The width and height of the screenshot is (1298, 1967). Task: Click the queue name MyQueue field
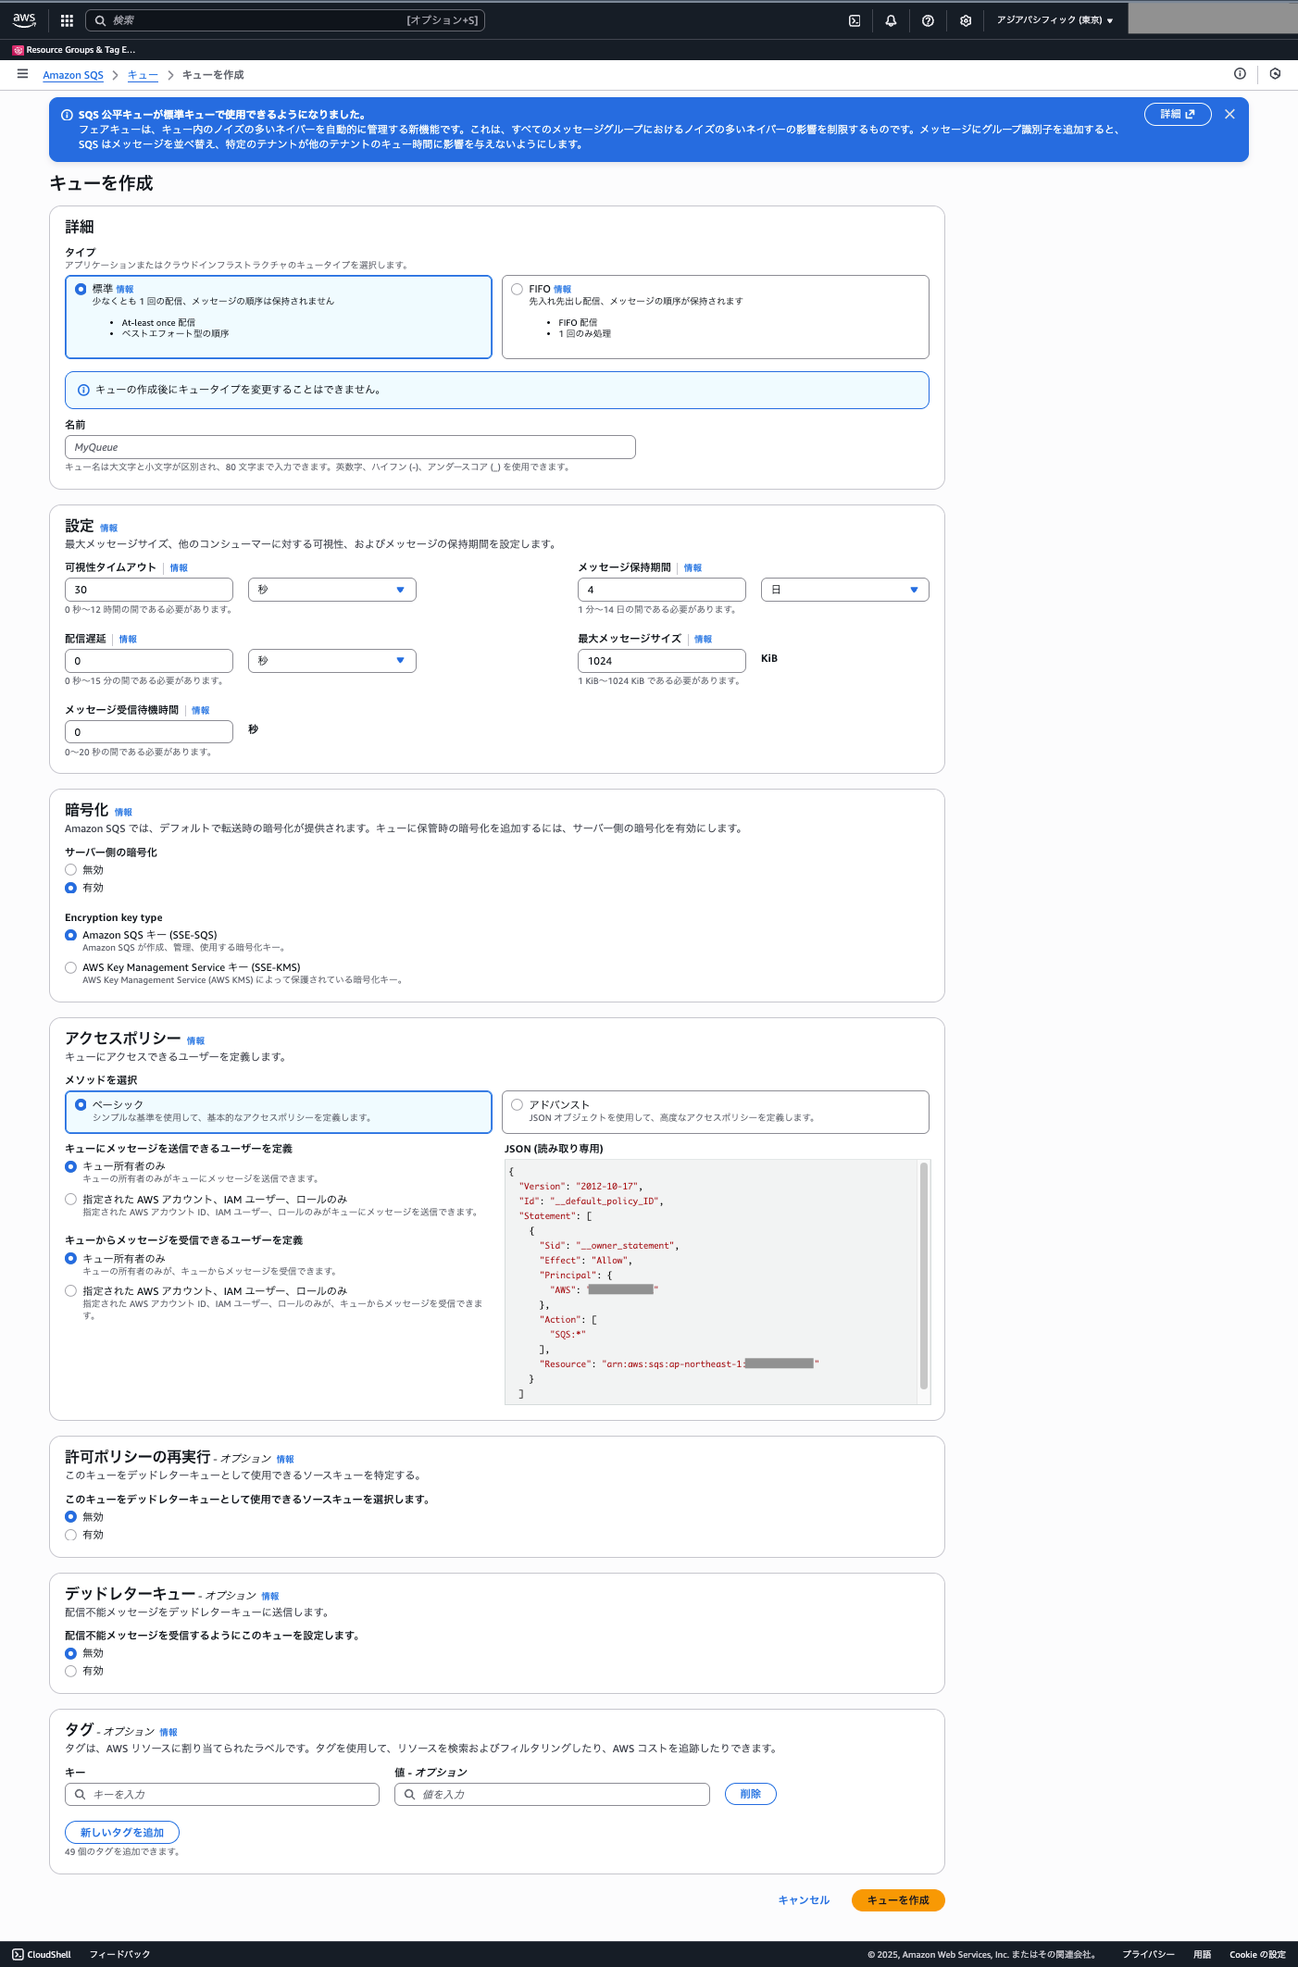[x=350, y=447]
